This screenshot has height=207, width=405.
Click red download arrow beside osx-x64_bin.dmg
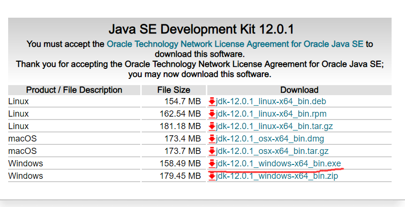click(x=212, y=139)
